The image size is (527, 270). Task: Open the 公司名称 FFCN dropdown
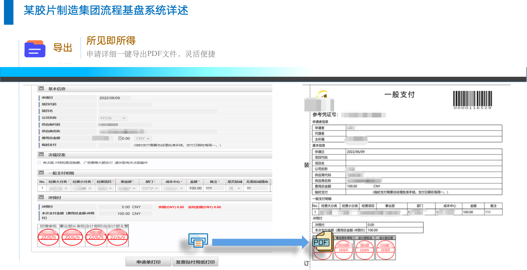pyautogui.click(x=113, y=118)
